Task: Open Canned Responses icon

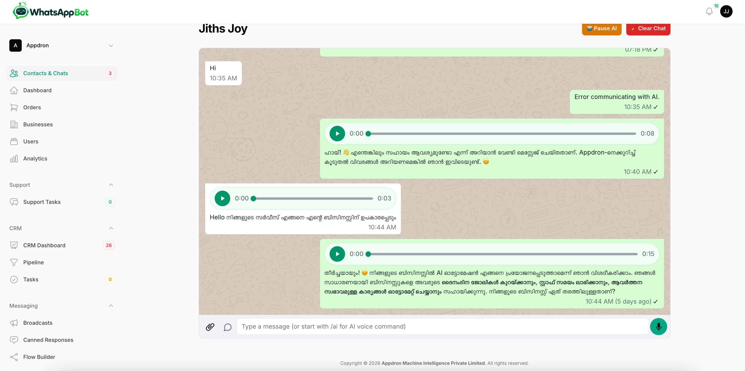Action: 14,340
